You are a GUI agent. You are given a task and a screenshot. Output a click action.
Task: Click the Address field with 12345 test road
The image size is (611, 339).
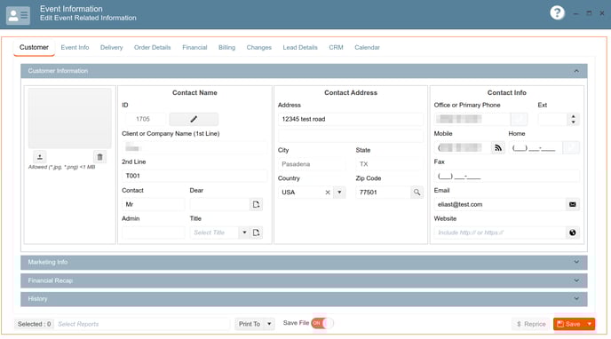[x=350, y=119]
